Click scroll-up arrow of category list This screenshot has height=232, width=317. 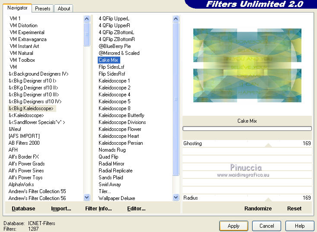pos(87,19)
